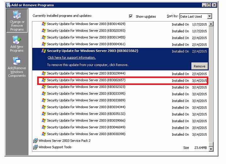The image size is (226, 164).
Task: Click the icon next to KB3032323 update
Action: coord(44,87)
